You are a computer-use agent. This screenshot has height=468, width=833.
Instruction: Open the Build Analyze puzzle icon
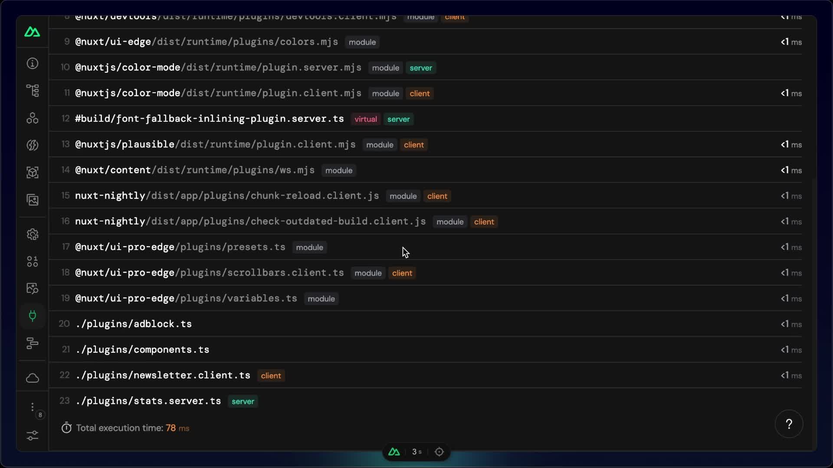point(33,289)
